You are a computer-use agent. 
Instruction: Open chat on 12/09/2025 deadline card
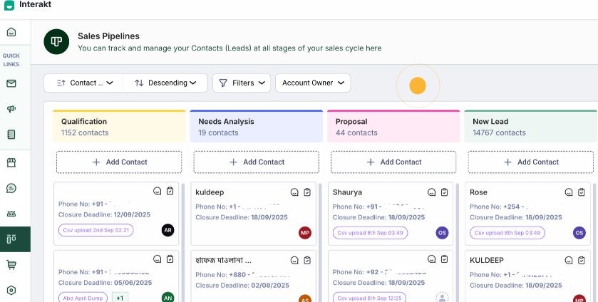point(157,191)
